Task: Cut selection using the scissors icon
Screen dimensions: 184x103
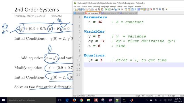Action: [96, 9]
